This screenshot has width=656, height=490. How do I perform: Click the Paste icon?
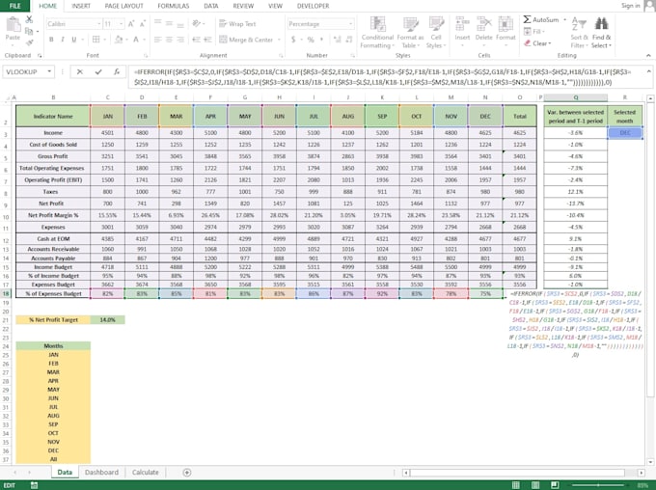[13, 26]
